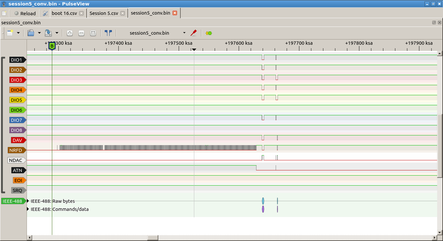The height and width of the screenshot is (241, 443).
Task: Click the zoom-to-fit icon
Action: [x=93, y=33]
